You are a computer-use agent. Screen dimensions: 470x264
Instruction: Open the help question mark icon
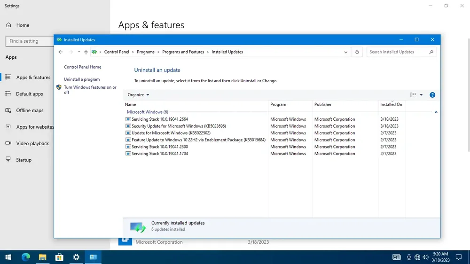click(432, 95)
